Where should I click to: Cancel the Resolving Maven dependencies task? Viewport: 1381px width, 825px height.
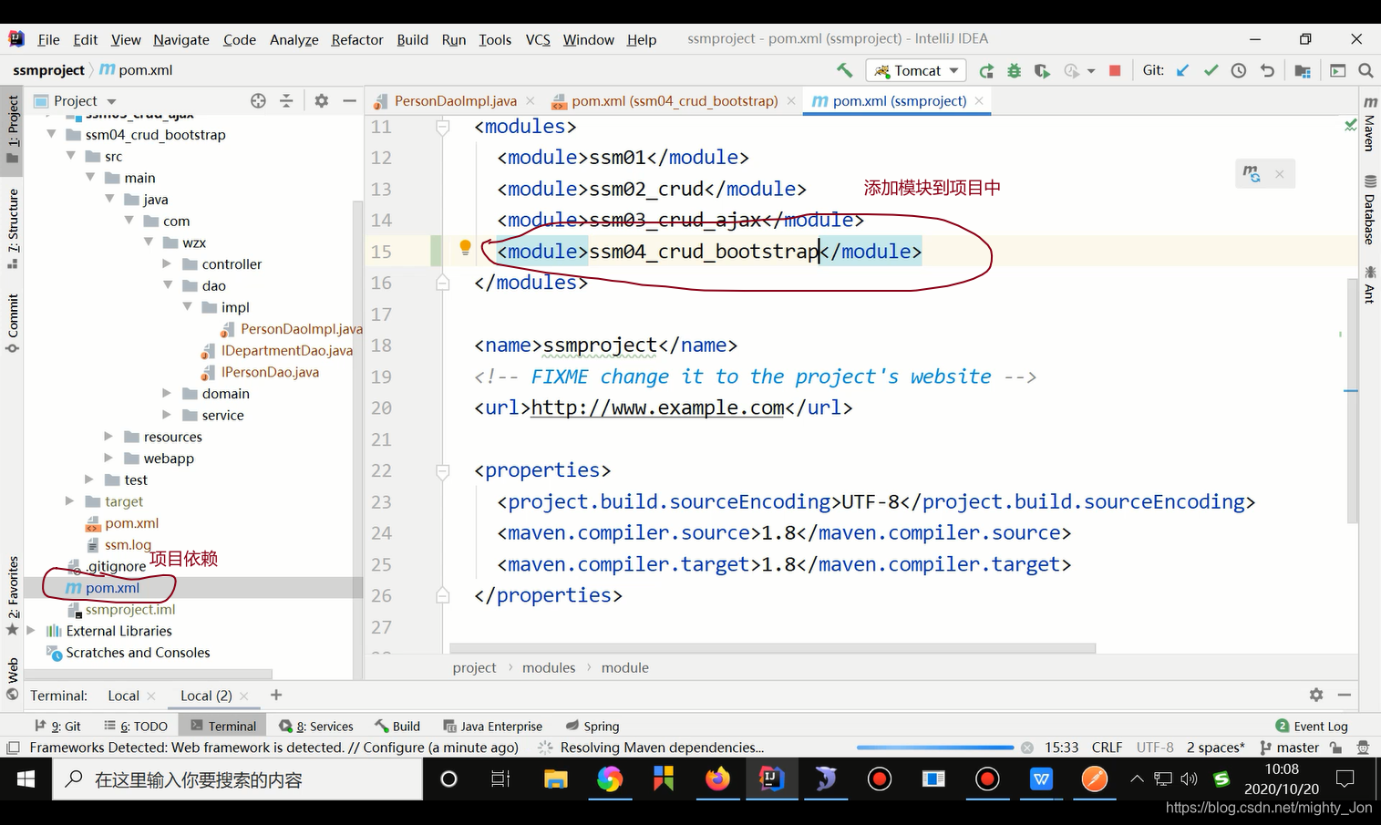[x=1027, y=748]
